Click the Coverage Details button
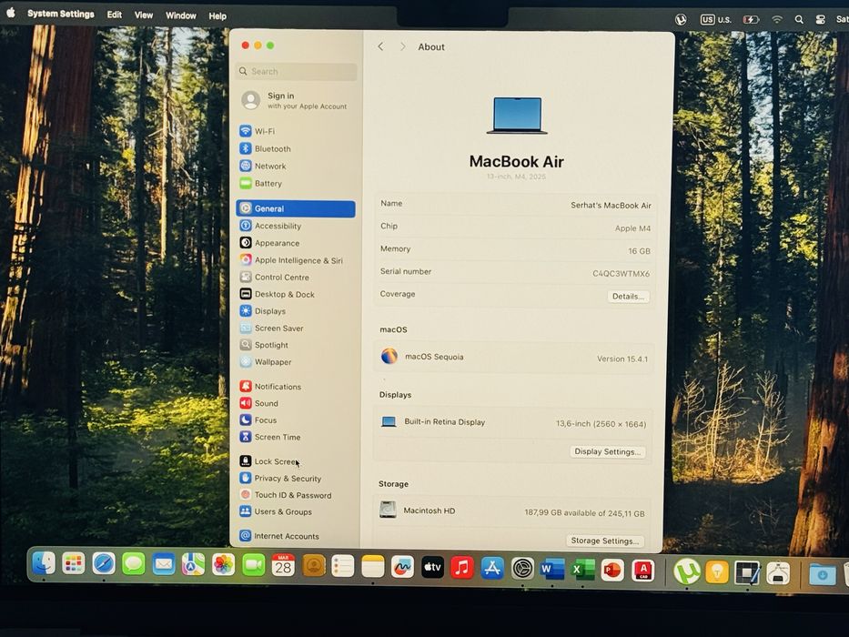The height and width of the screenshot is (637, 849). [x=628, y=297]
